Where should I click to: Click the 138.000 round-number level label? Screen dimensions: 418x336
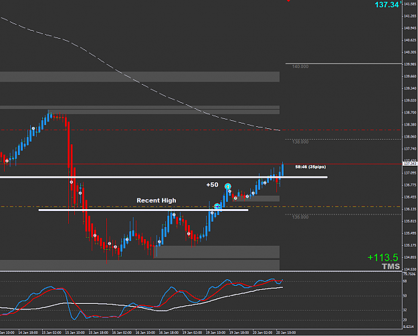point(300,142)
